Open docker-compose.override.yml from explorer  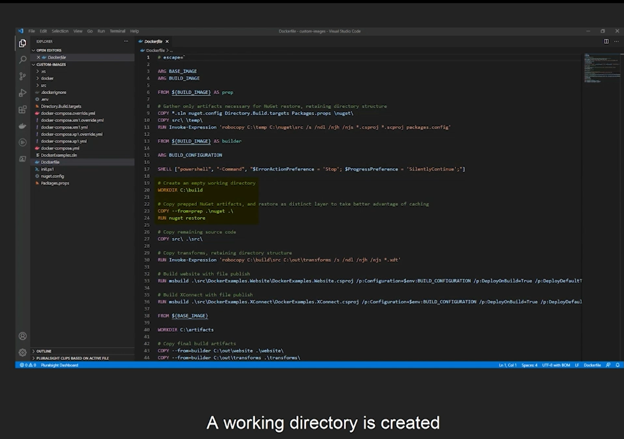click(68, 113)
